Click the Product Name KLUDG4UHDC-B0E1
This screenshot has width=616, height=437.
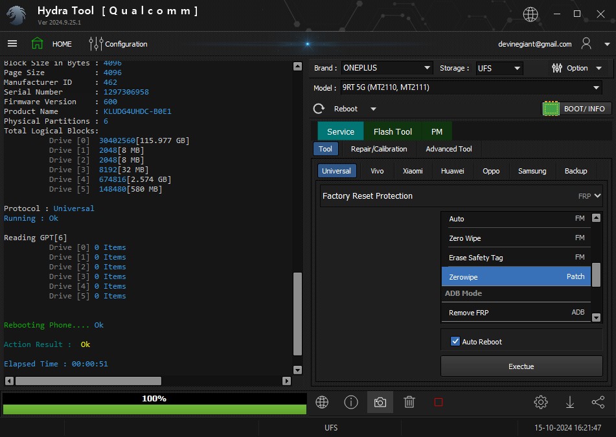pos(137,111)
